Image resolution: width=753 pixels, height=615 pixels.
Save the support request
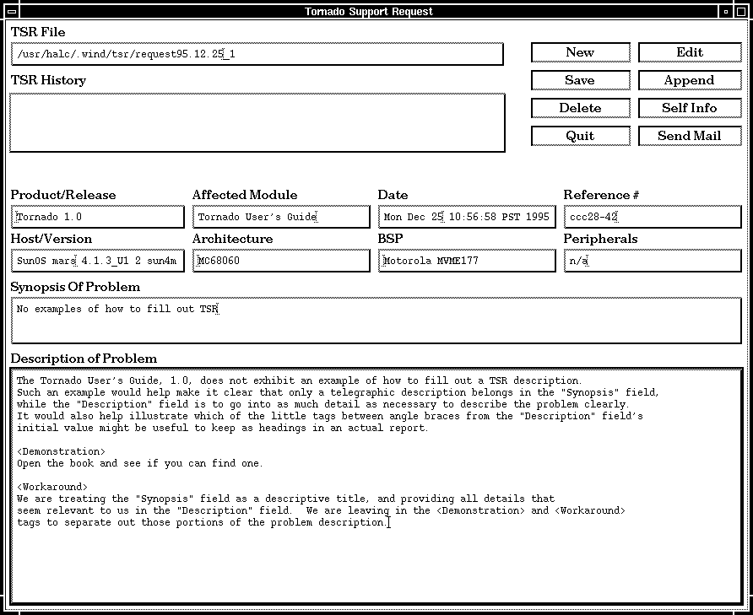coord(580,80)
